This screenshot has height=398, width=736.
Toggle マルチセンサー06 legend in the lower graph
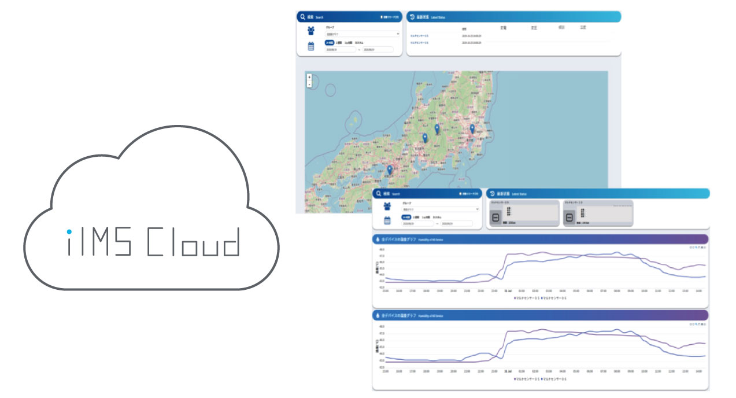[553, 379]
